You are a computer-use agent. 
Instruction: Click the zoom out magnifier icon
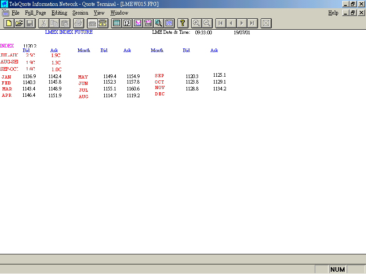click(x=207, y=23)
